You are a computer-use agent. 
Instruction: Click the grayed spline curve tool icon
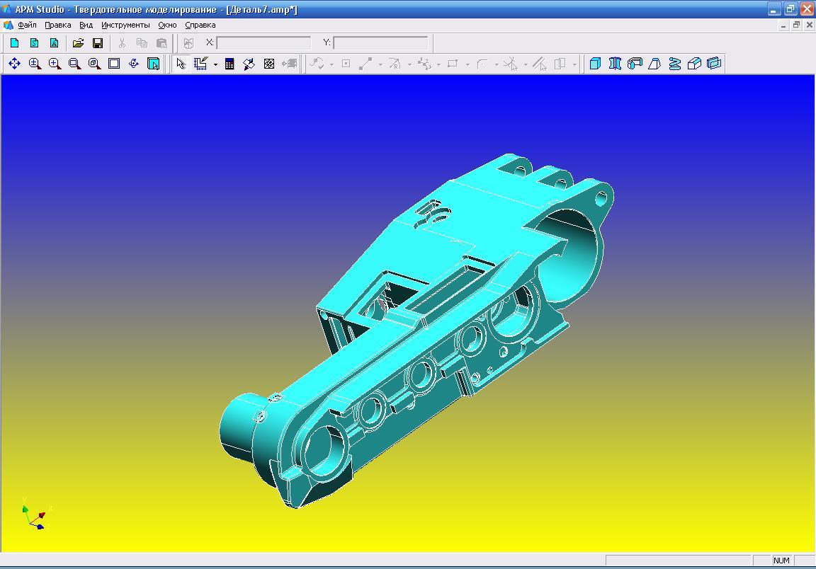pyautogui.click(x=317, y=64)
